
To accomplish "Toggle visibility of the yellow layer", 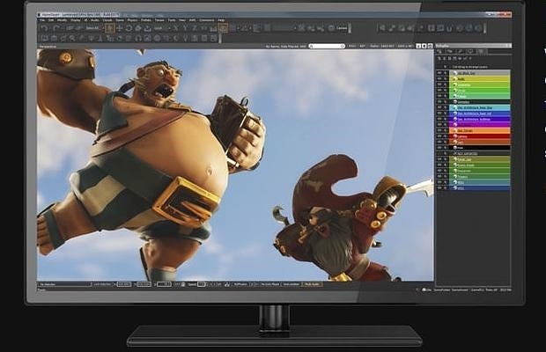I will point(439,79).
